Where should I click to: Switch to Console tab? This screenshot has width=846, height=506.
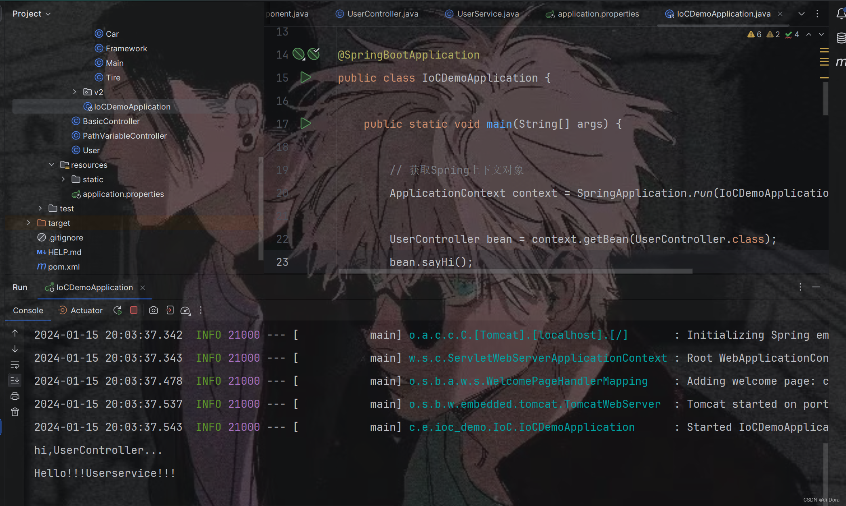click(x=28, y=310)
